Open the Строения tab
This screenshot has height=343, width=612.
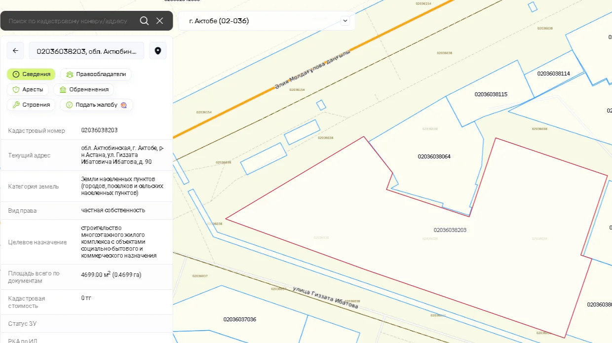tap(31, 105)
